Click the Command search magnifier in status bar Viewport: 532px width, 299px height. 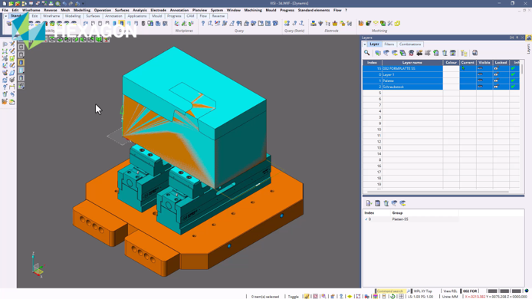pos(409,291)
